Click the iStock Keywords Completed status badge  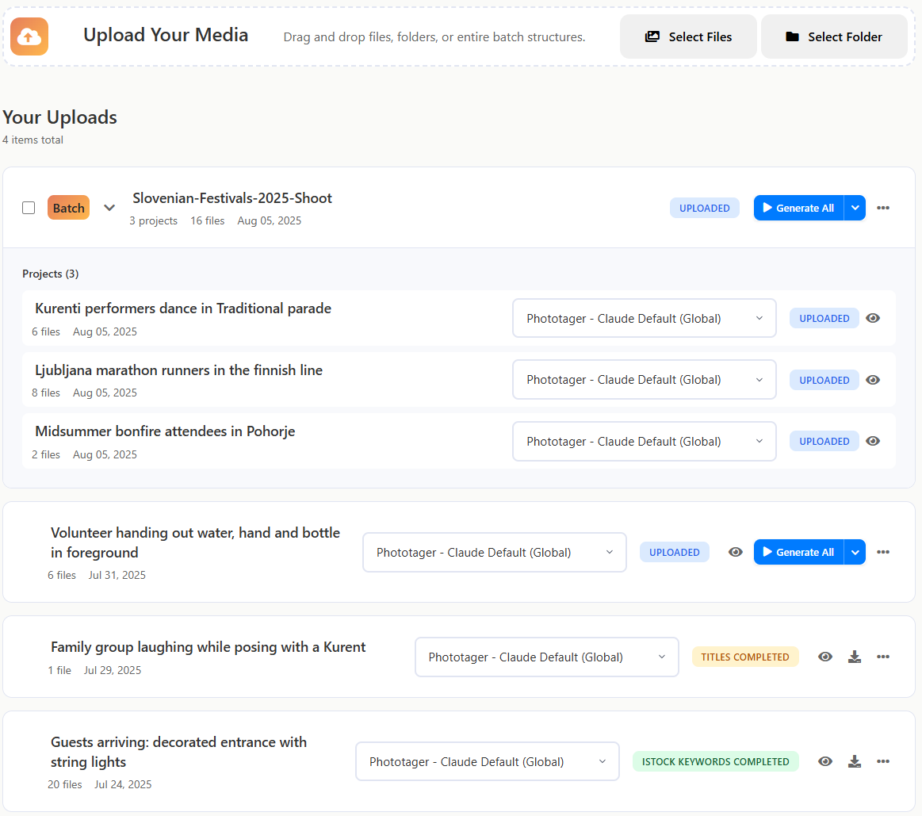coord(716,761)
